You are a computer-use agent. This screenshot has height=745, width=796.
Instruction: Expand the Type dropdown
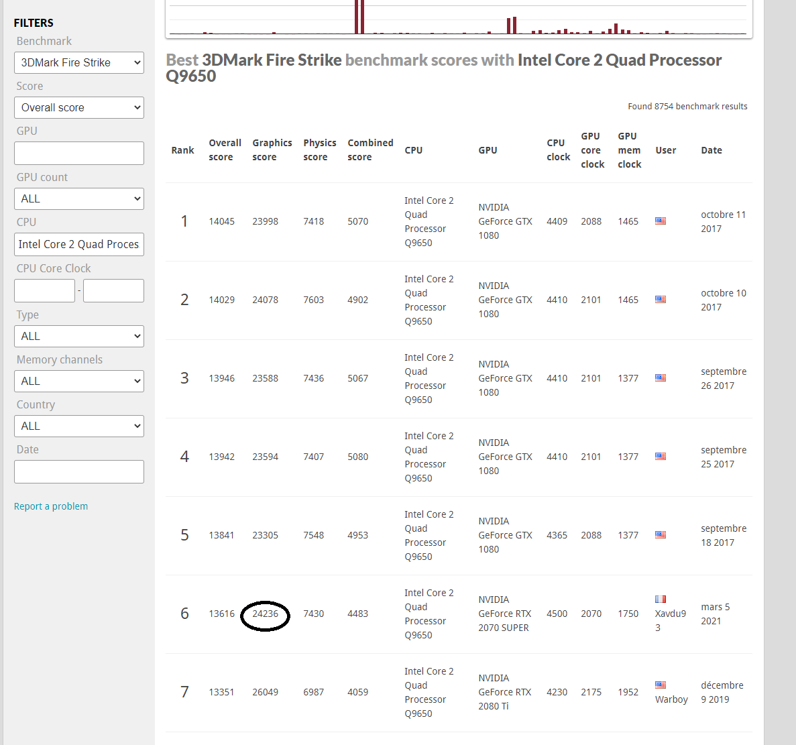79,337
